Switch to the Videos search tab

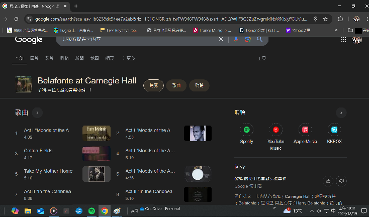(x=49, y=58)
